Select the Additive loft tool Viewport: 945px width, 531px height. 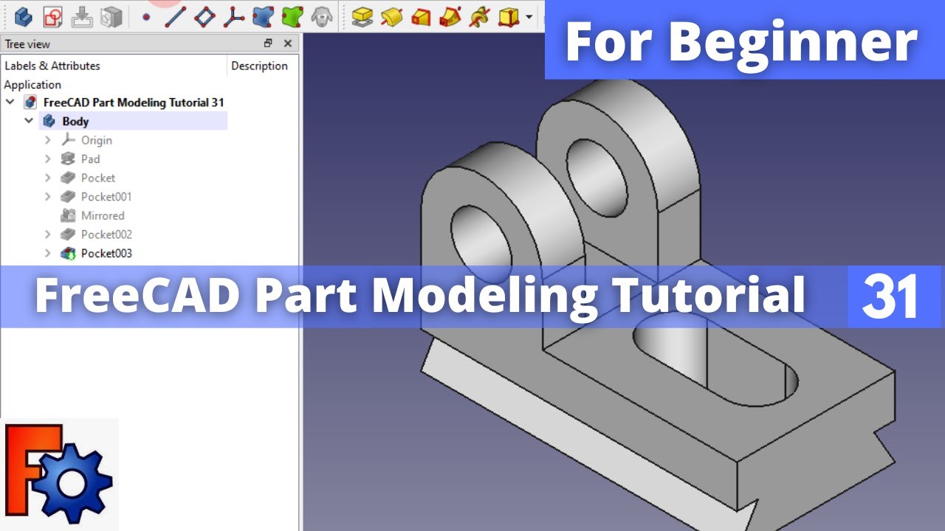(421, 15)
